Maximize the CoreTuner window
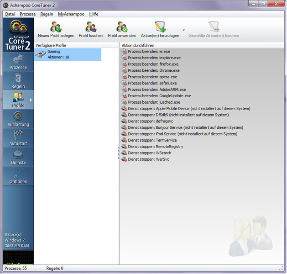The height and width of the screenshot is (274, 287). [x=263, y=4]
